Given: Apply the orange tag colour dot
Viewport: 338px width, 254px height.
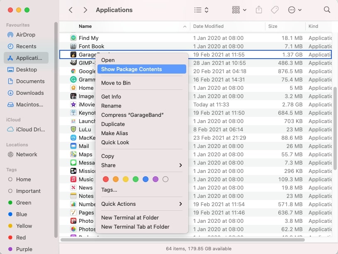Looking at the screenshot, I should pyautogui.click(x=116, y=179).
